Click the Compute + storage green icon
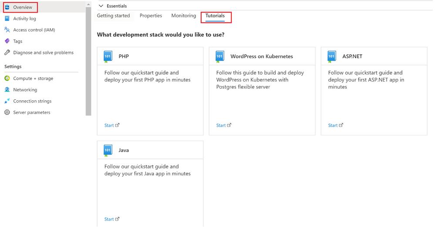Image resolution: width=435 pixels, height=227 pixels. [x=7, y=79]
